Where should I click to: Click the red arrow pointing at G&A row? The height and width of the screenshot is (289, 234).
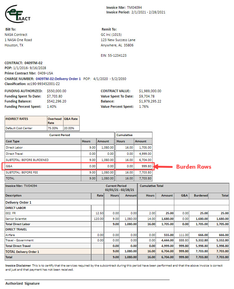(163, 167)
